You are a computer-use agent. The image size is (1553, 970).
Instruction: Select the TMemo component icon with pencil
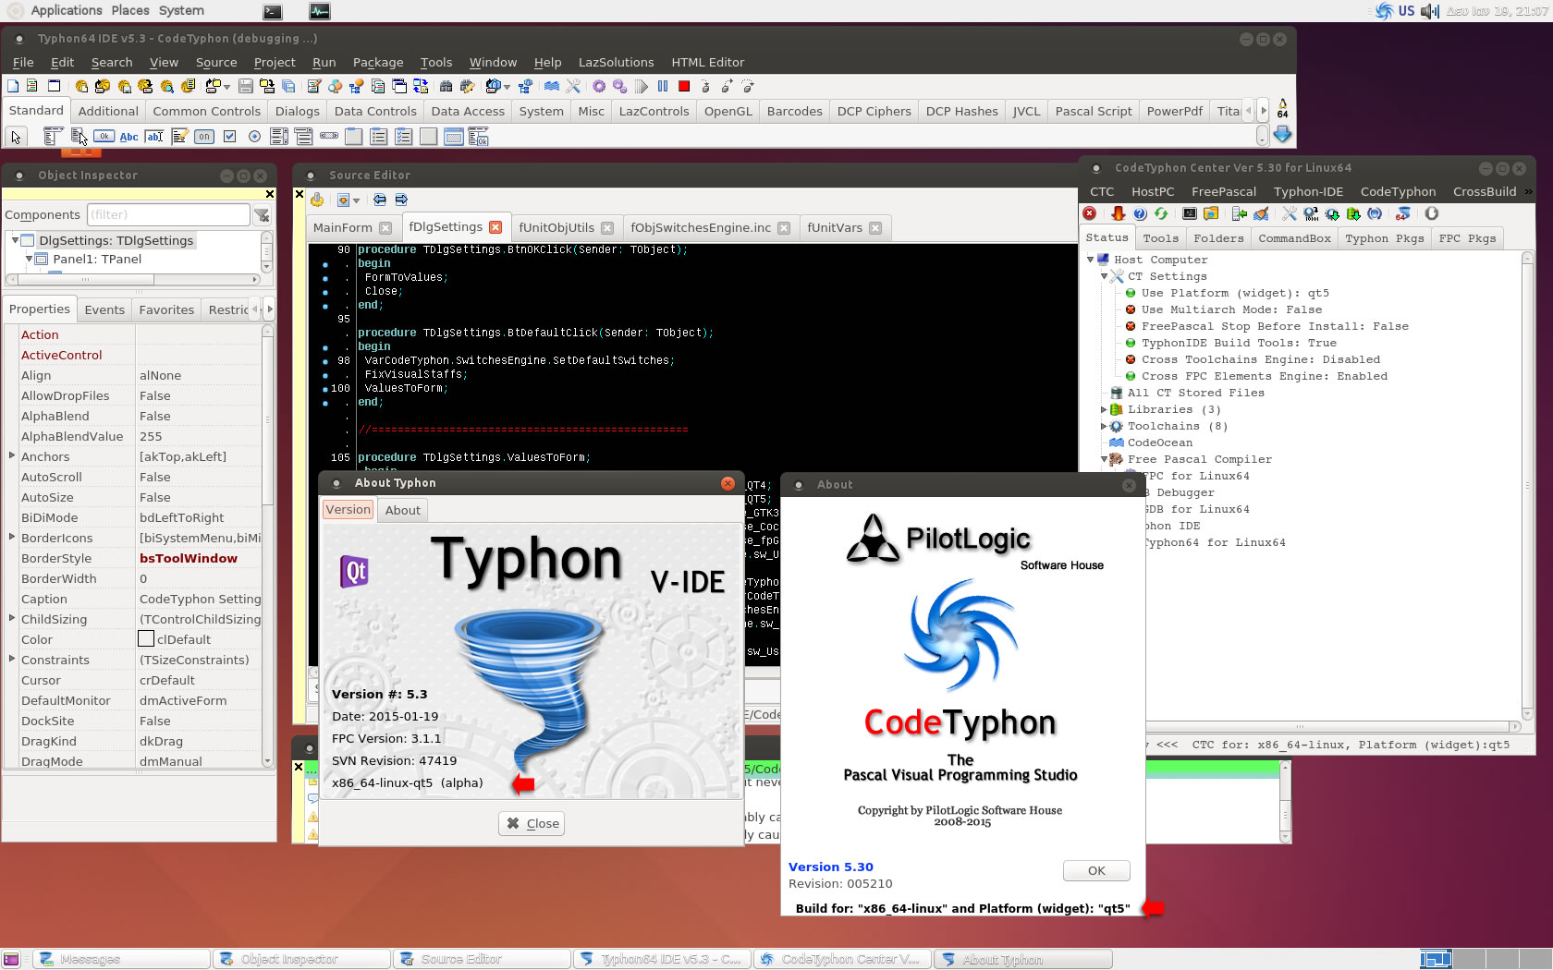coord(179,137)
